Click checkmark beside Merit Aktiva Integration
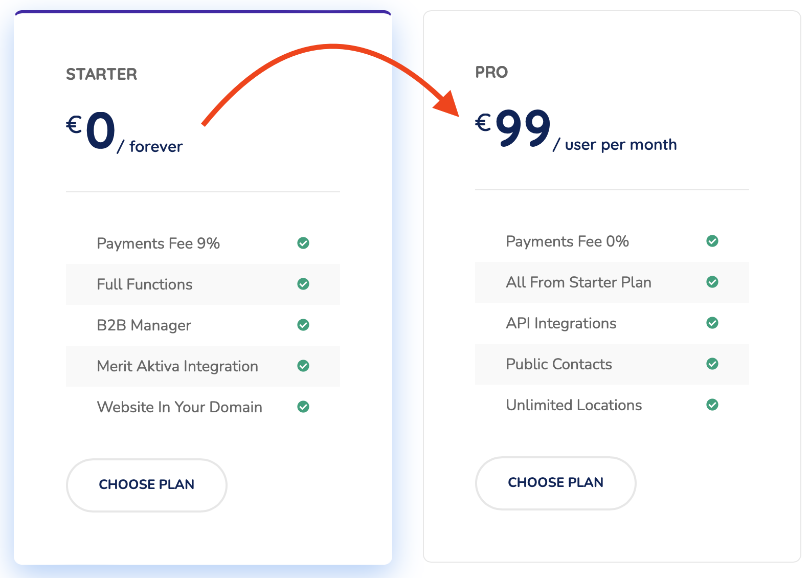Viewport: 809px width, 578px height. (x=303, y=366)
